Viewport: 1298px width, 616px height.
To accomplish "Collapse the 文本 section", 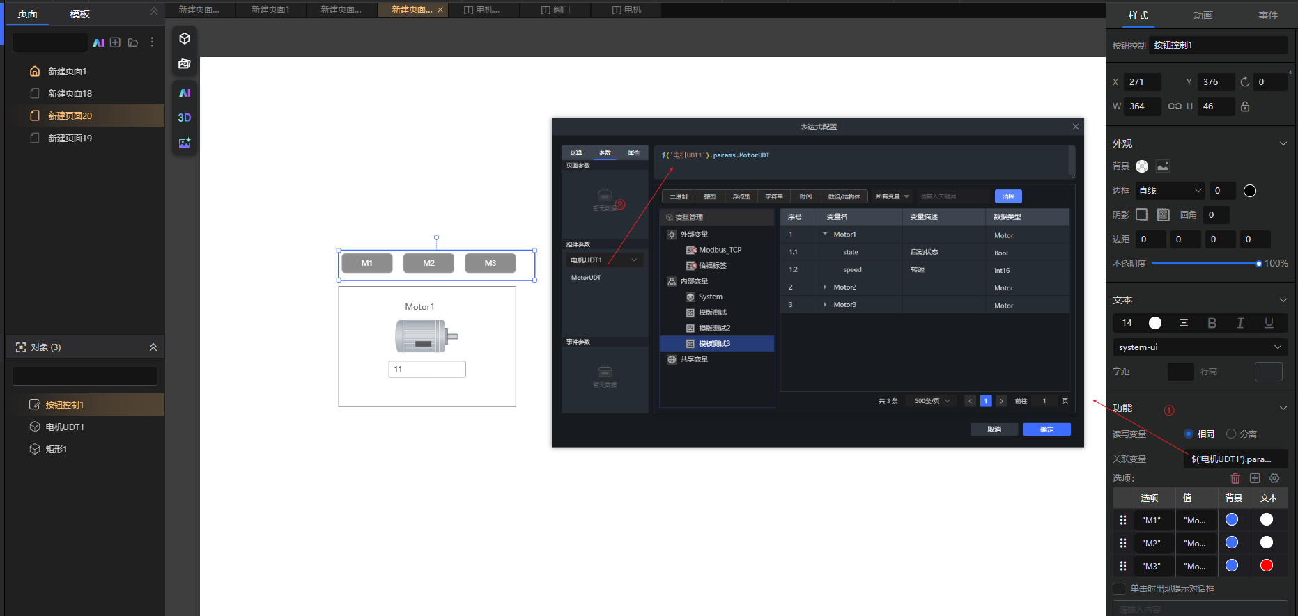I will 1283,300.
